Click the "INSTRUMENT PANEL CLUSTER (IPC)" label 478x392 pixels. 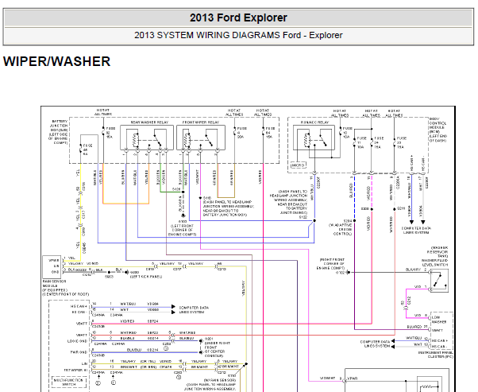pos(435,355)
